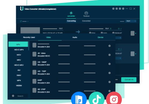Select the Device format tab
149x104 pixels.
click(101, 37)
